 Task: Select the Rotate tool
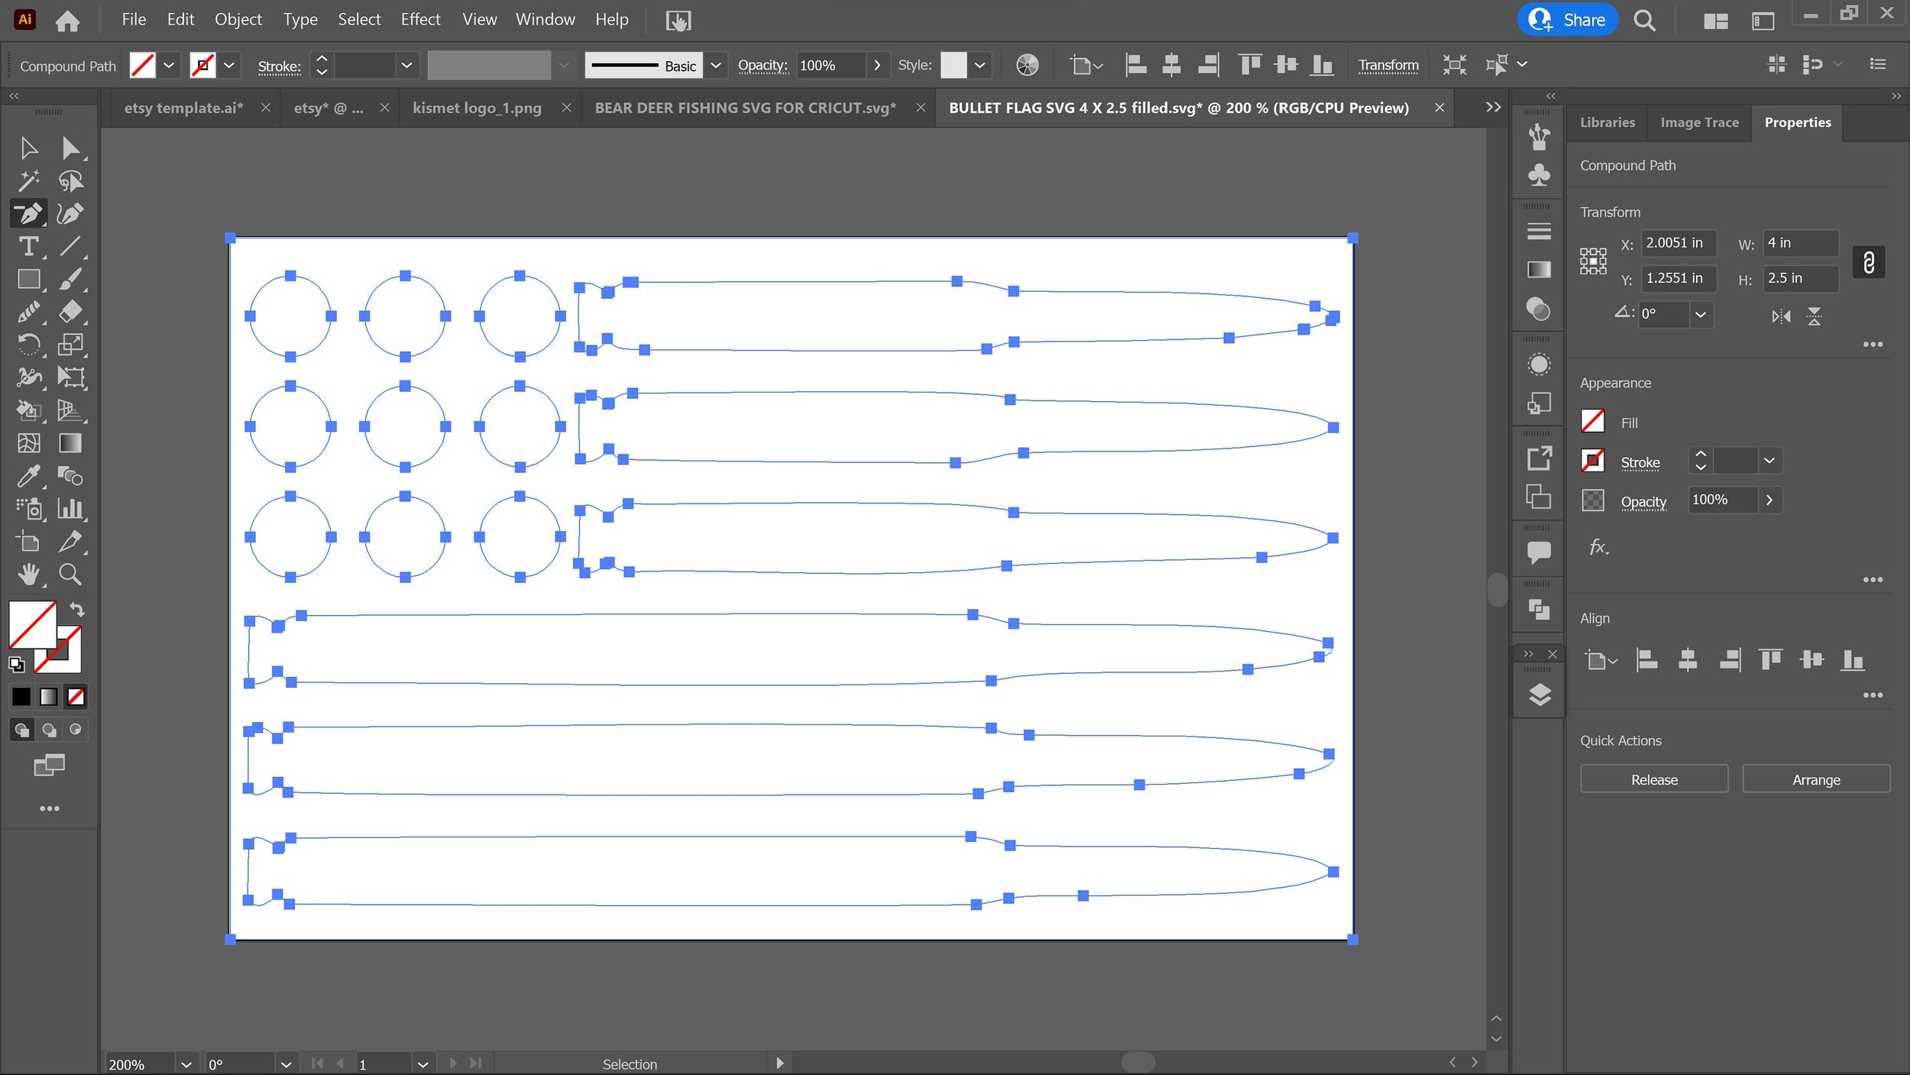[28, 345]
